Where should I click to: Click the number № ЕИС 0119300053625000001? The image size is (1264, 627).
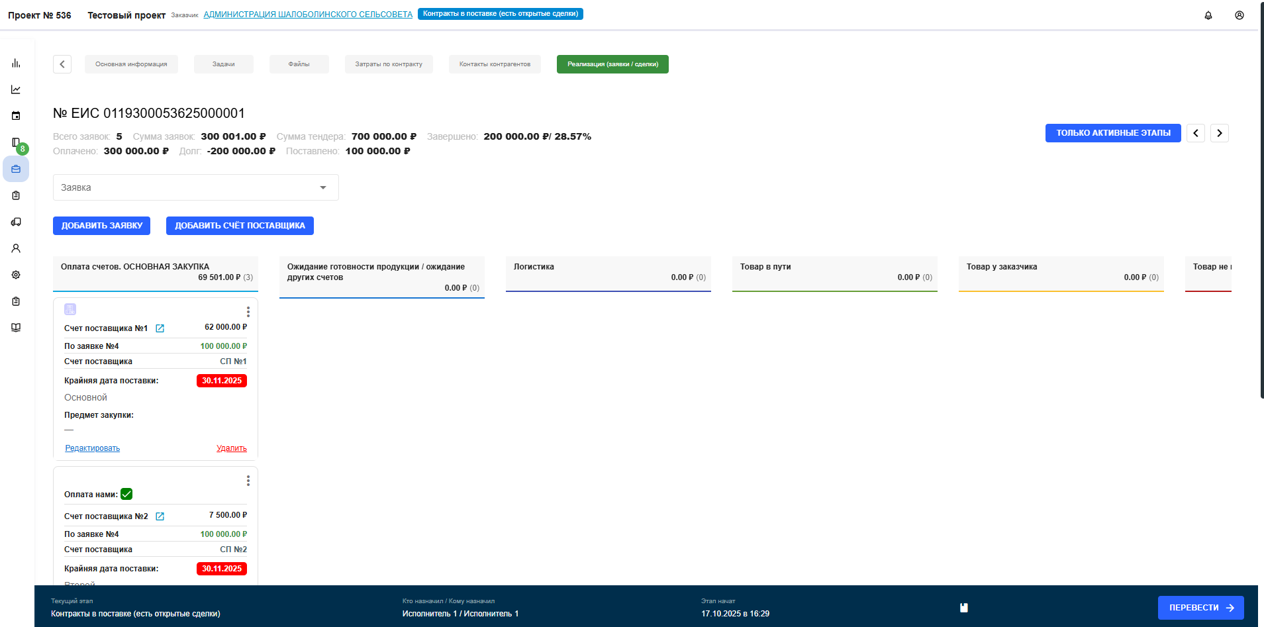[x=149, y=113]
